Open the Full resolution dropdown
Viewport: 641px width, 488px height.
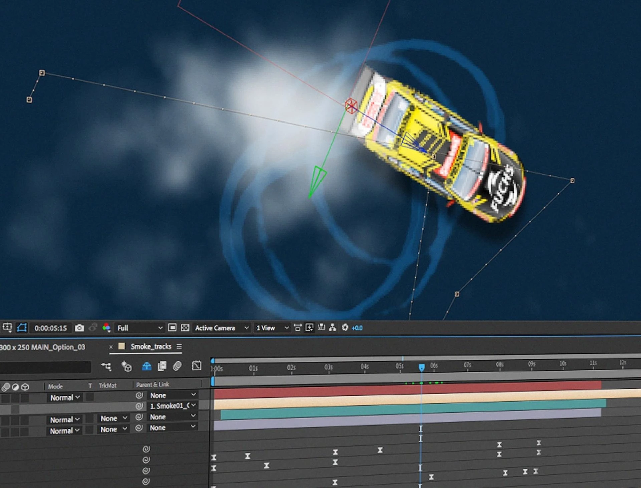pyautogui.click(x=139, y=328)
